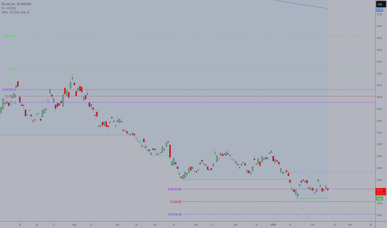Click the 42.00 price scale label
This screenshot has width=387, height=228.
(379, 74)
